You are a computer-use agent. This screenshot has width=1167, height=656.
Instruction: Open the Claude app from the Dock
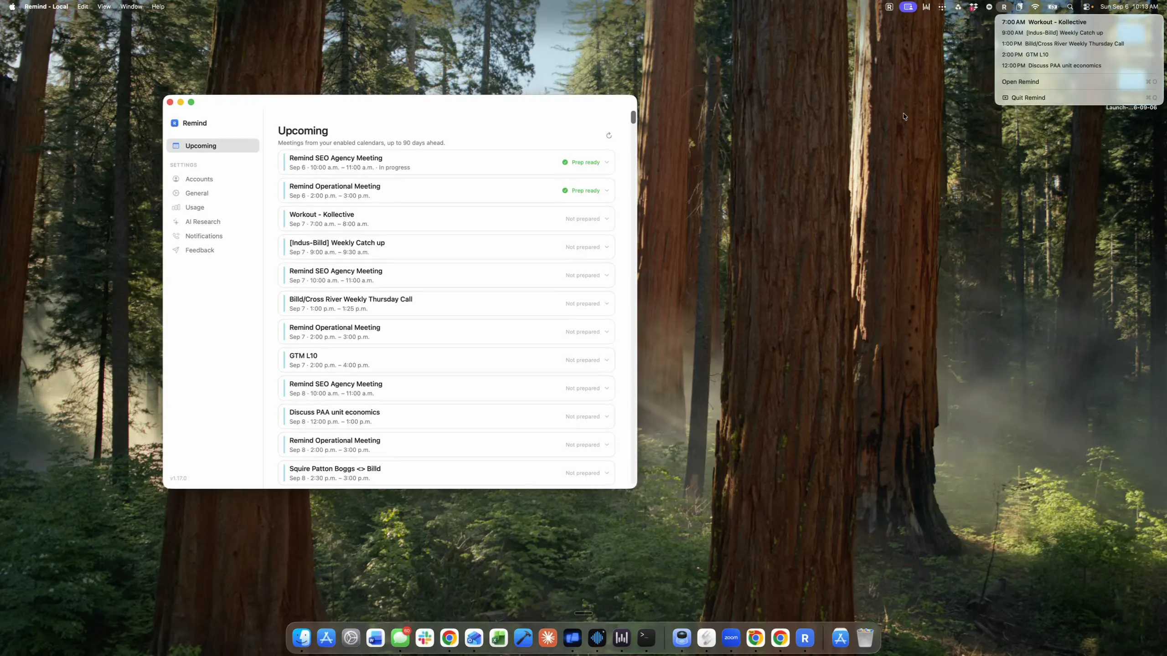(548, 638)
